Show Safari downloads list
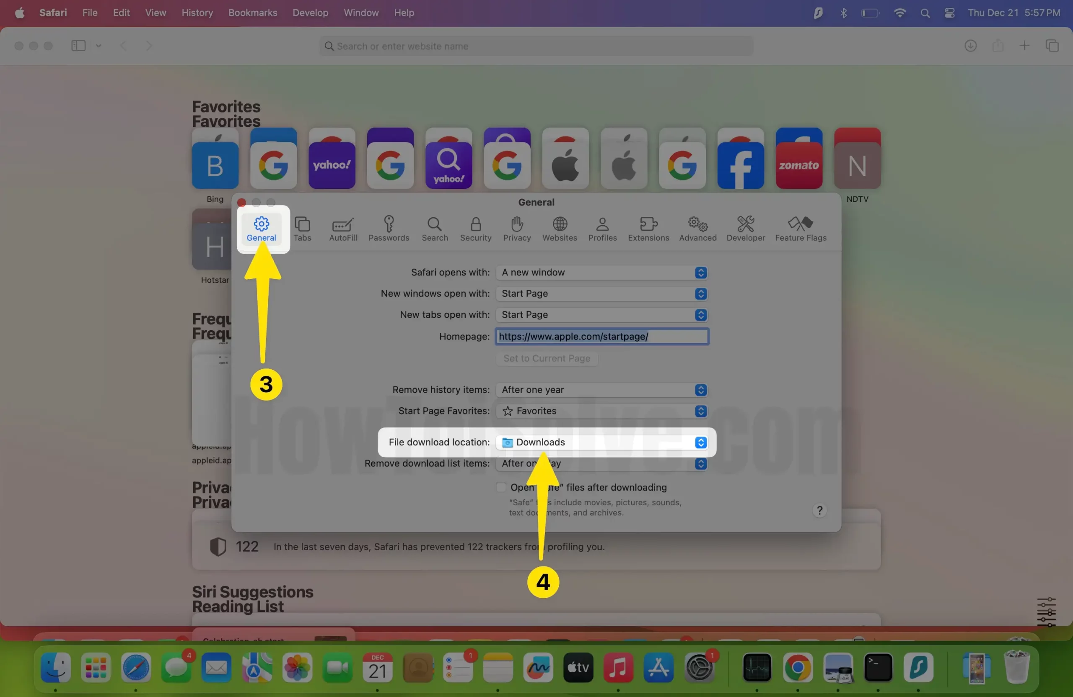 970,46
